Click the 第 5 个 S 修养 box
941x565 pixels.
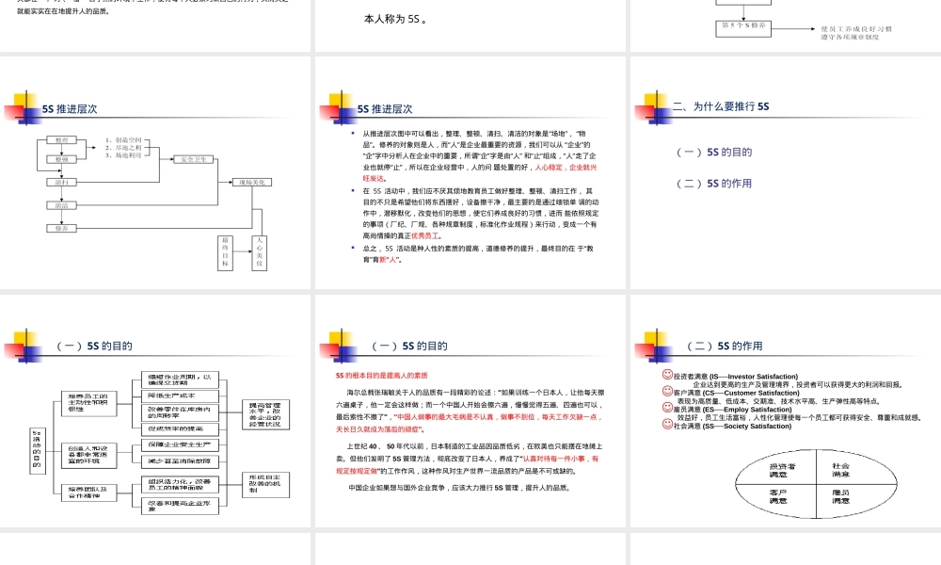coord(743,28)
